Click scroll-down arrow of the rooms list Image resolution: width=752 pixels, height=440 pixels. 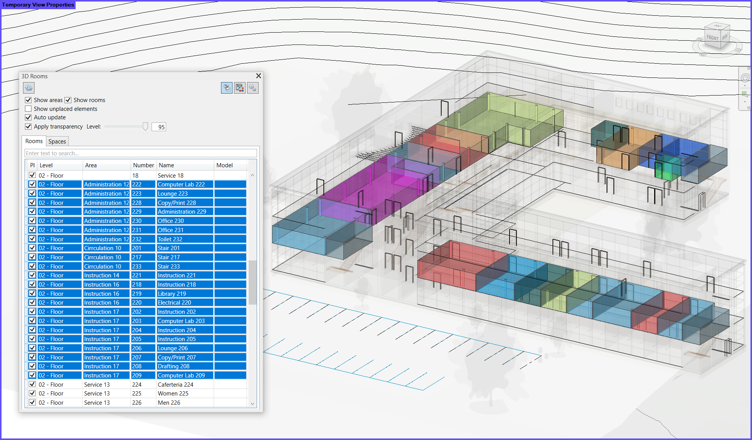[252, 403]
